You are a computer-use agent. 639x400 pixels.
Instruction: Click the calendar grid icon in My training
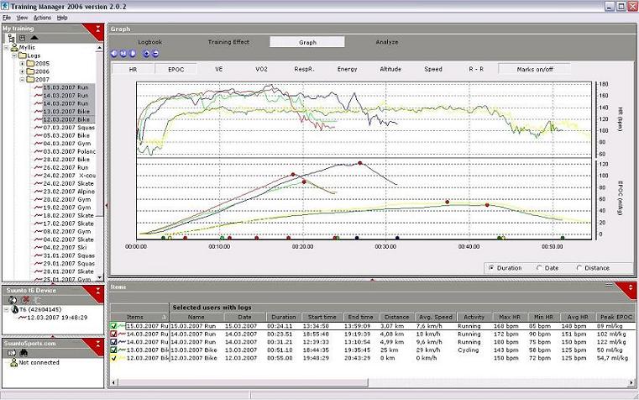click(x=22, y=38)
